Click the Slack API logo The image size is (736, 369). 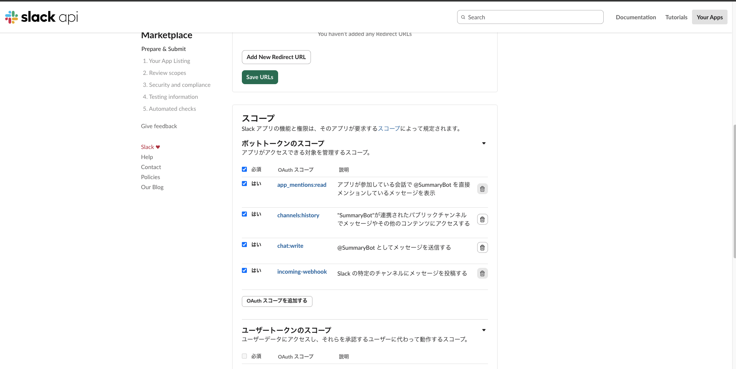41,17
